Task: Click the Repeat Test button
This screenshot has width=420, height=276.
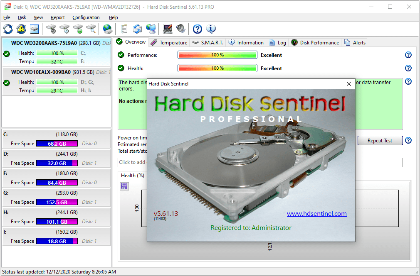Action: click(380, 141)
